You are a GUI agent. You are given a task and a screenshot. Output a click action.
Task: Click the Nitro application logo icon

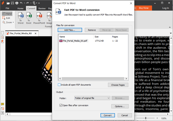click(x=3, y=3)
